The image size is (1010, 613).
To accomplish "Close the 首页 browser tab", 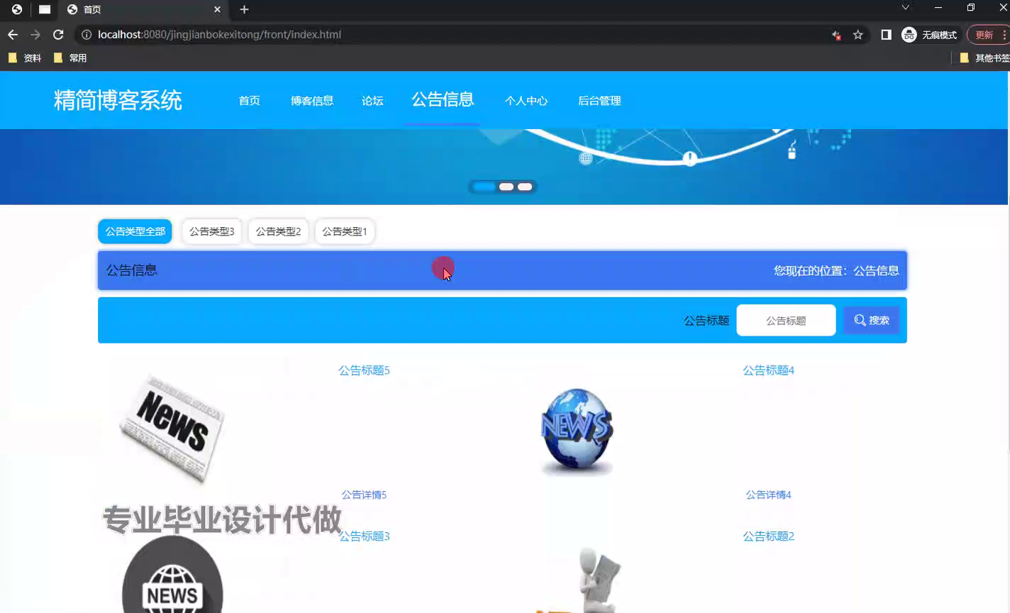I will point(217,9).
